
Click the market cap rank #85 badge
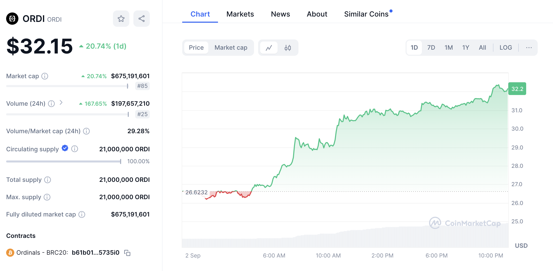[142, 86]
